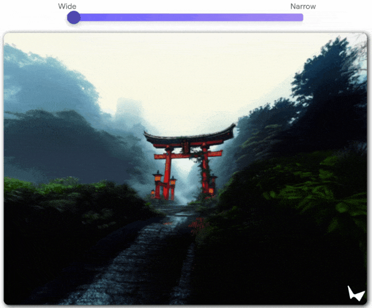Click the glowing lantern right of gate

click(x=213, y=181)
